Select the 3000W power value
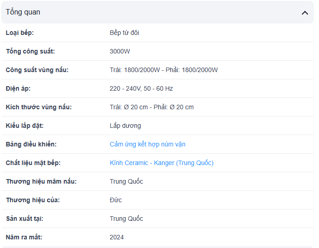The image size is (319, 248). click(119, 51)
